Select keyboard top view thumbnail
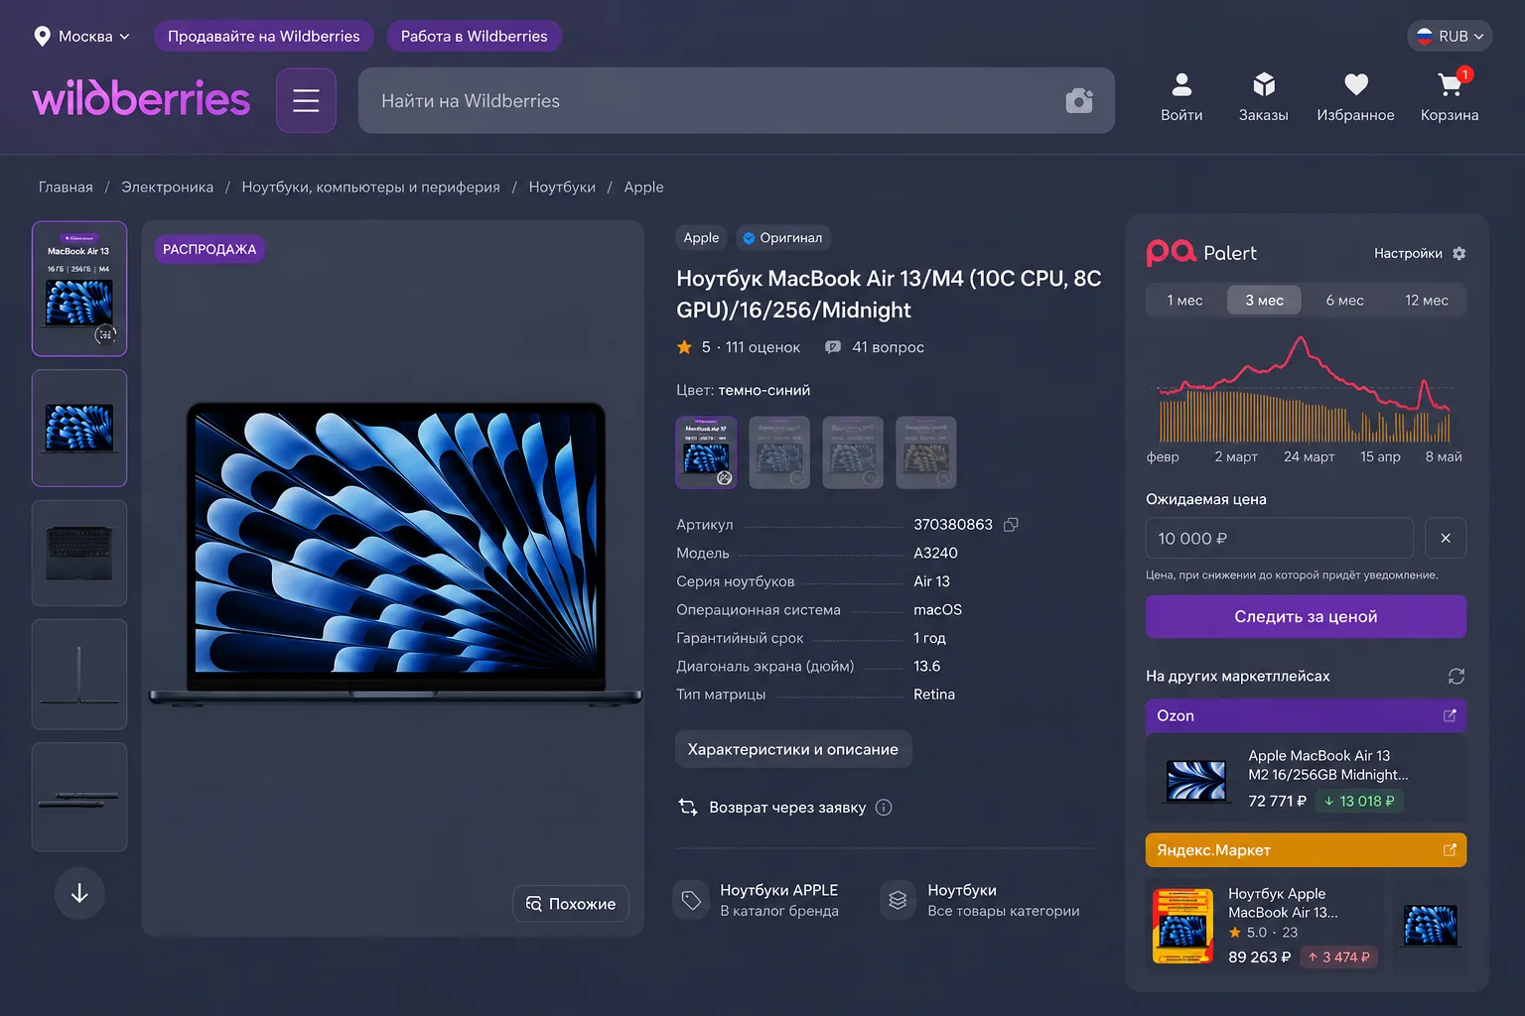1525x1016 pixels. coord(79,553)
